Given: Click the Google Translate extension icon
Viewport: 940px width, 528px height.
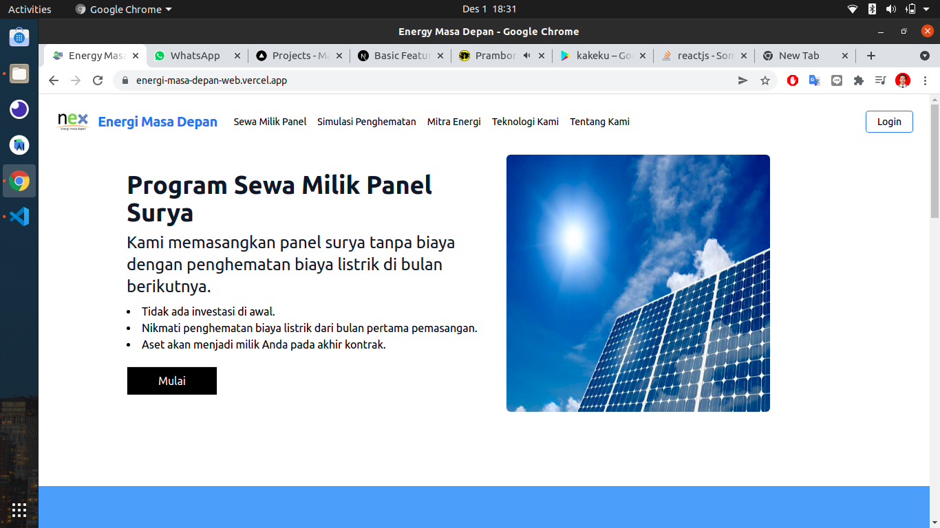Looking at the screenshot, I should click(814, 80).
